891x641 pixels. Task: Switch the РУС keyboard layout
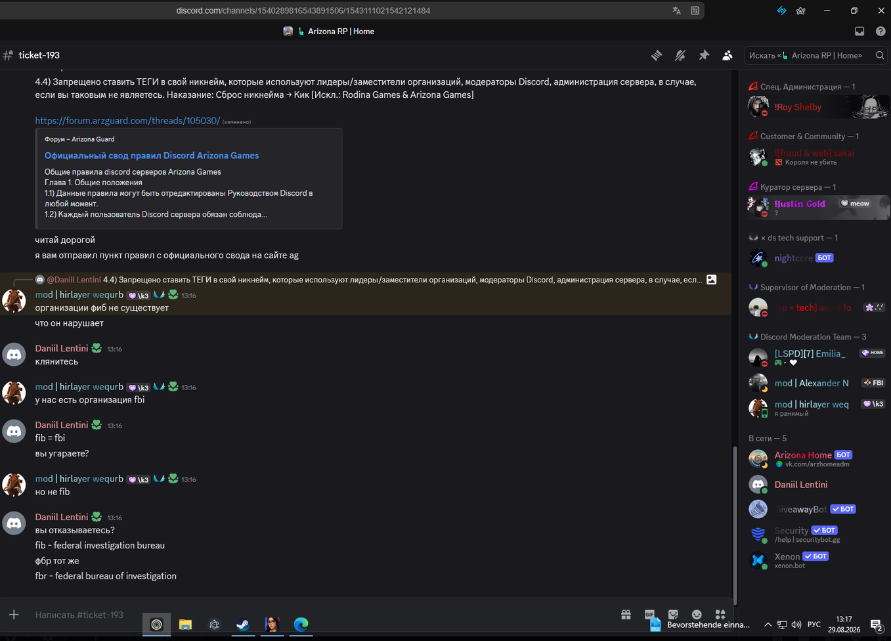click(x=814, y=625)
